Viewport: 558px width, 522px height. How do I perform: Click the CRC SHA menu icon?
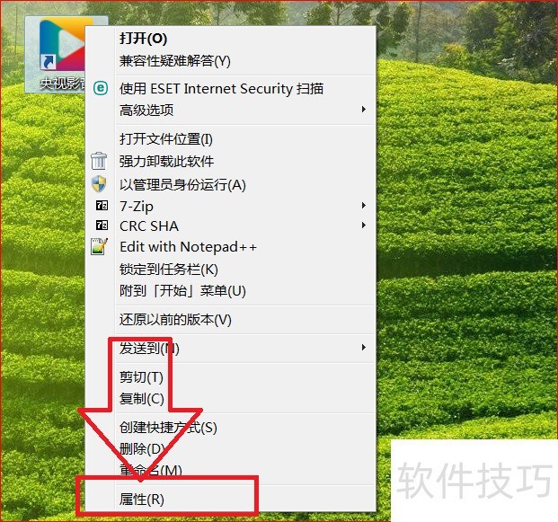(102, 225)
